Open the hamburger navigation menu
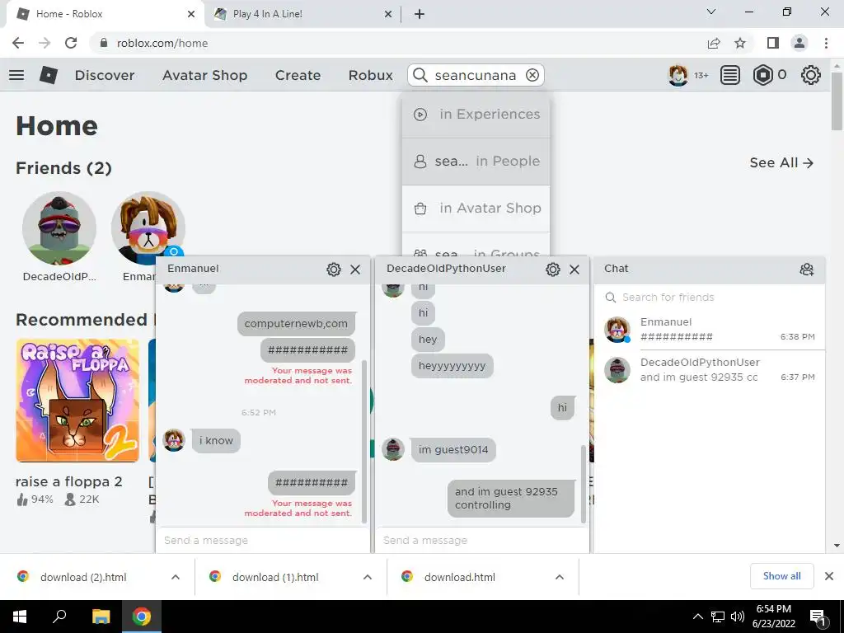This screenshot has height=633, width=844. pyautogui.click(x=16, y=75)
